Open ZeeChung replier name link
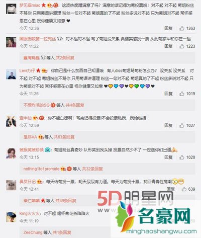This screenshot has height=238, width=201. (x=33, y=232)
